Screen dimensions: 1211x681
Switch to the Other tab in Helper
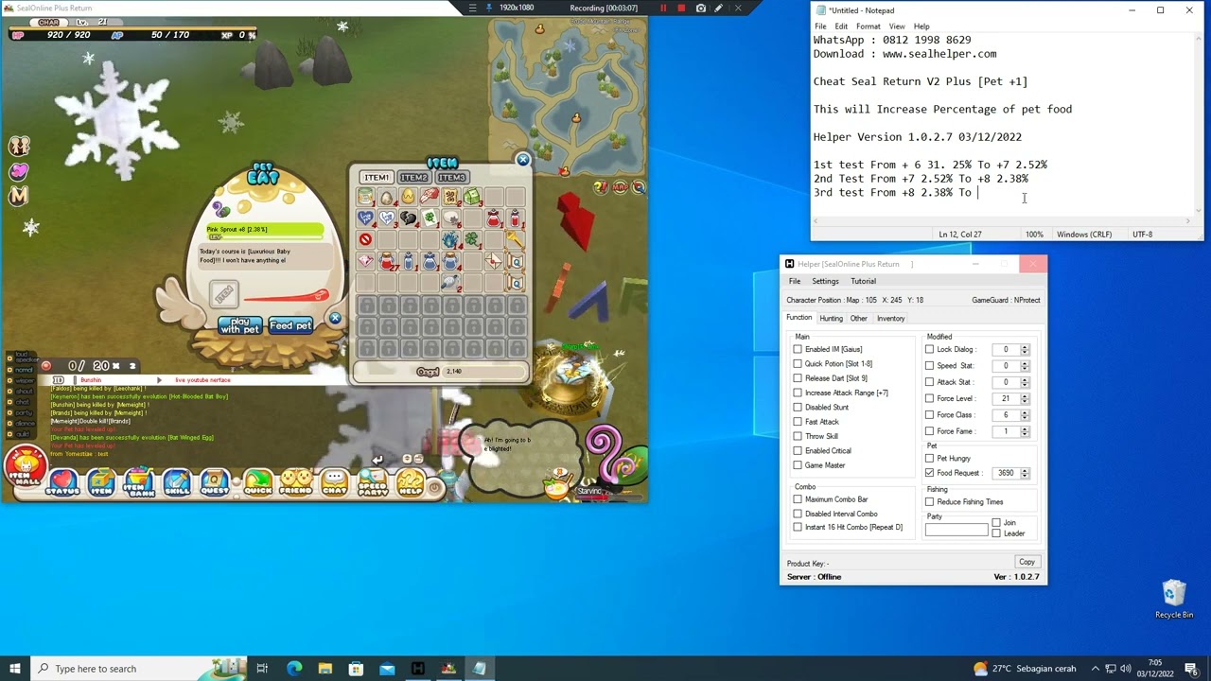tap(858, 318)
